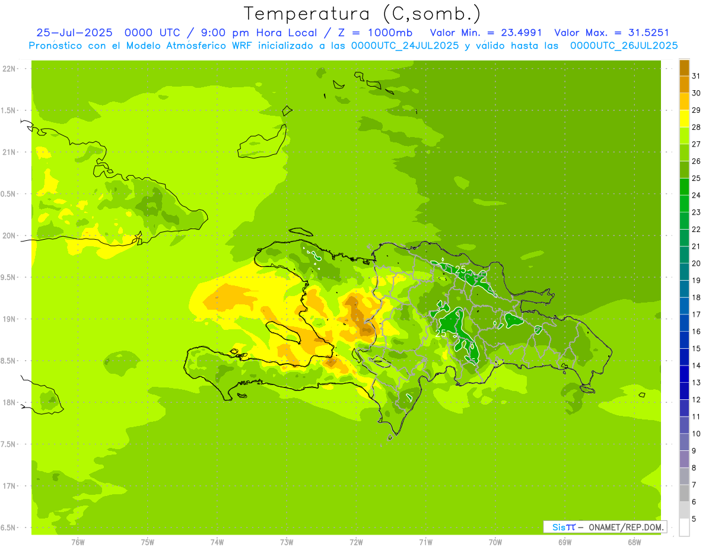Click the '15' value on the color scale
Viewport: 712px width, 550px height.
[x=696, y=348]
